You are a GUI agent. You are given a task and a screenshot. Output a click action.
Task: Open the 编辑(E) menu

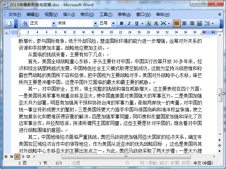(33, 15)
